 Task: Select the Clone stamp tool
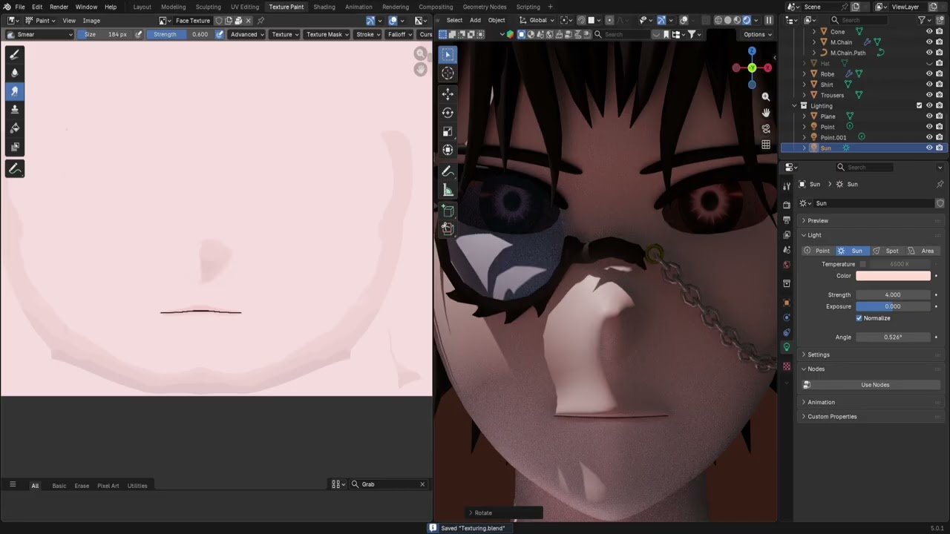coord(15,110)
